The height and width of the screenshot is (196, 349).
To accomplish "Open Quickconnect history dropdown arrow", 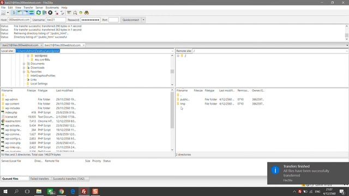I will pyautogui.click(x=143, y=20).
